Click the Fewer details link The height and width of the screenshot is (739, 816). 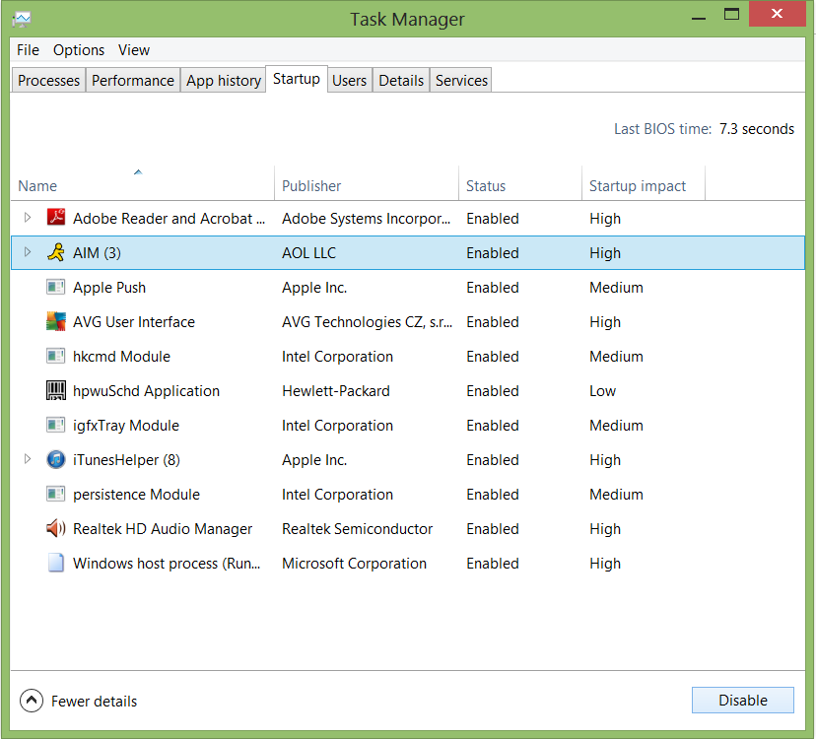pyautogui.click(x=95, y=701)
